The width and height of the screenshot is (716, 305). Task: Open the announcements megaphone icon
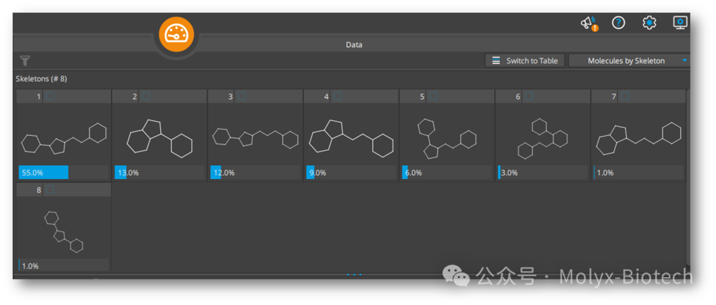click(x=589, y=23)
